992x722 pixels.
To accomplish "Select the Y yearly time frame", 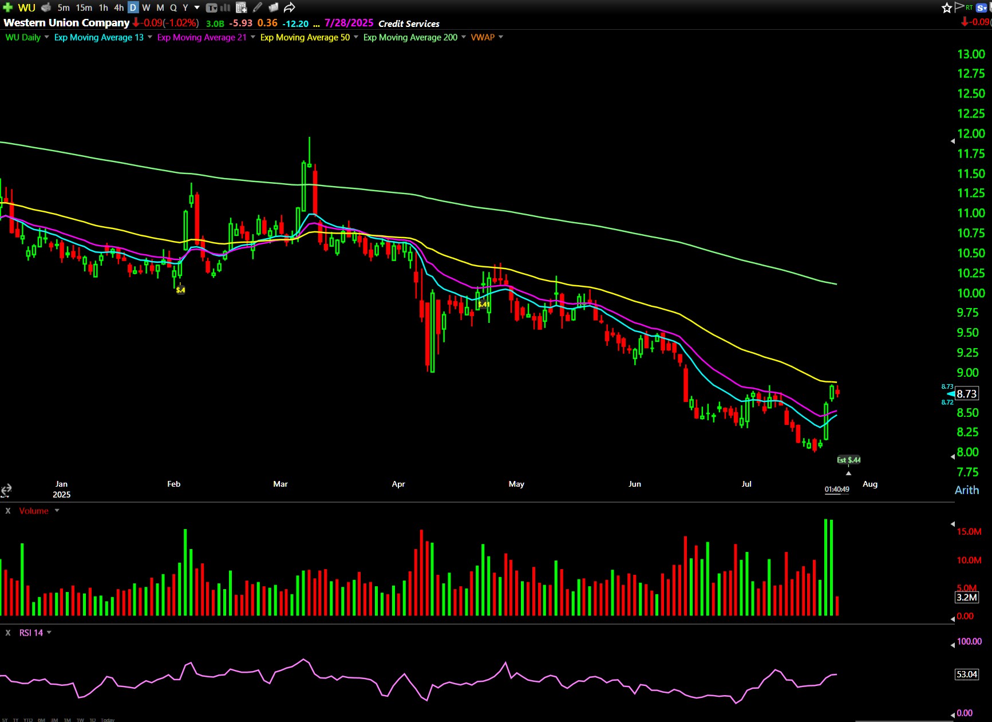I will click(185, 7).
